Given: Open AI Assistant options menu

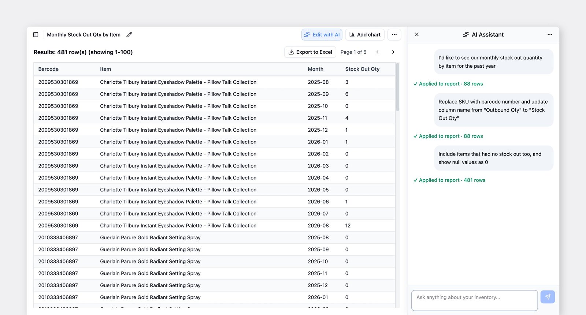Looking at the screenshot, I should (550, 34).
